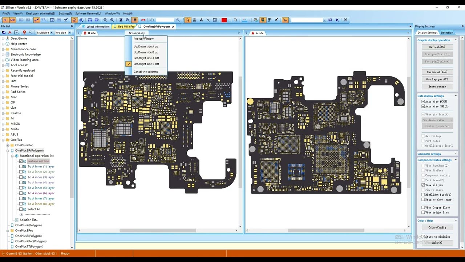This screenshot has width=465, height=262.
Task: Open the File(F) menu
Action: tap(6, 13)
